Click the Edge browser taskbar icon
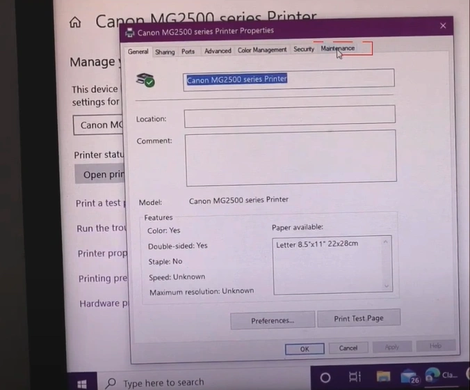Image resolution: width=470 pixels, height=390 pixels. point(433,376)
